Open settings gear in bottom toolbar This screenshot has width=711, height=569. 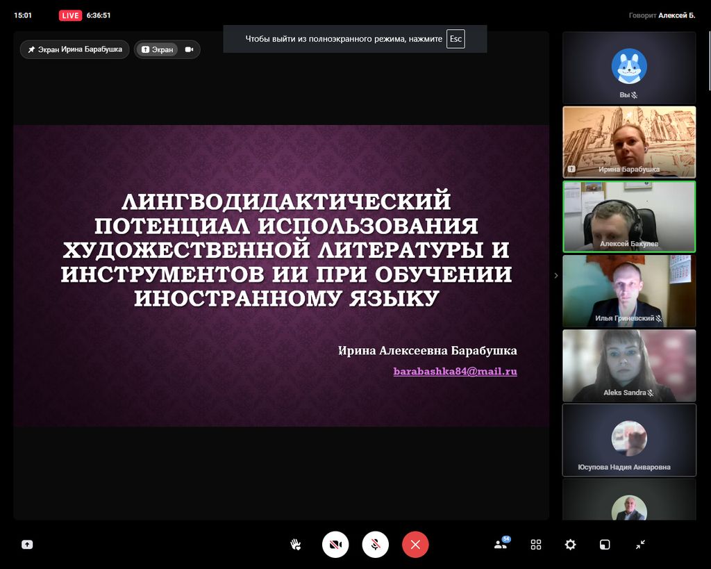pyautogui.click(x=570, y=545)
